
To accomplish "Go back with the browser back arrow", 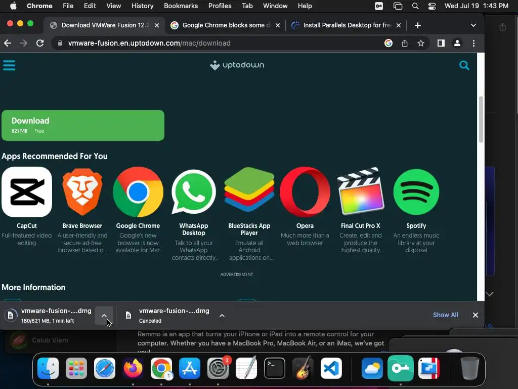I will coord(8,43).
